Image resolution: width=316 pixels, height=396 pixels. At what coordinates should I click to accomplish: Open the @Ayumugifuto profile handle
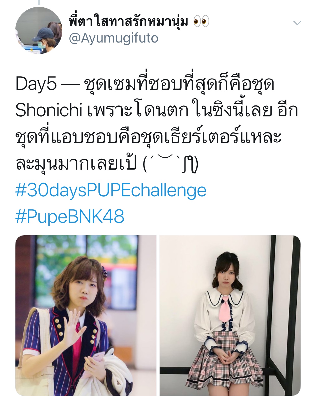coord(113,38)
